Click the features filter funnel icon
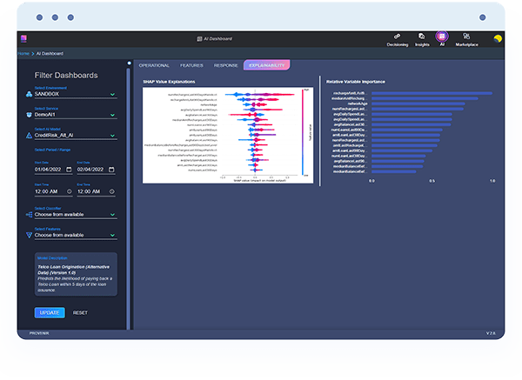 29,236
